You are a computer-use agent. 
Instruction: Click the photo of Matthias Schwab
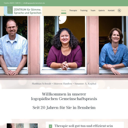click(x=14, y=46)
